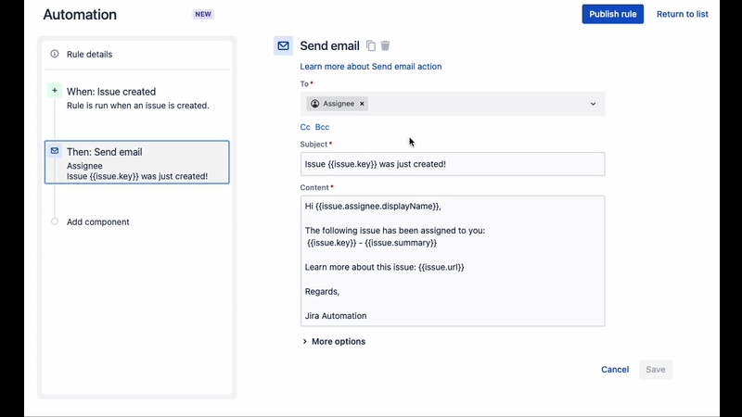Viewport: 742px width, 417px height.
Task: Click the copy icon next to Send email
Action: [x=371, y=45]
